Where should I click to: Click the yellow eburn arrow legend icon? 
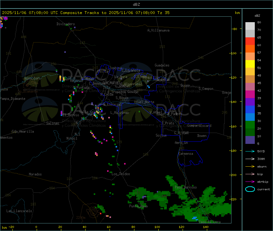[250, 167]
